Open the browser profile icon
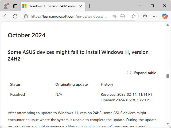 [x=6, y=6]
